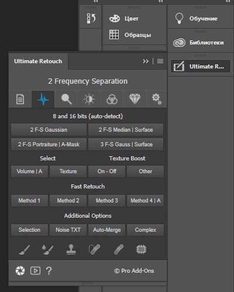Click the camera shutter icon

(x=20, y=271)
